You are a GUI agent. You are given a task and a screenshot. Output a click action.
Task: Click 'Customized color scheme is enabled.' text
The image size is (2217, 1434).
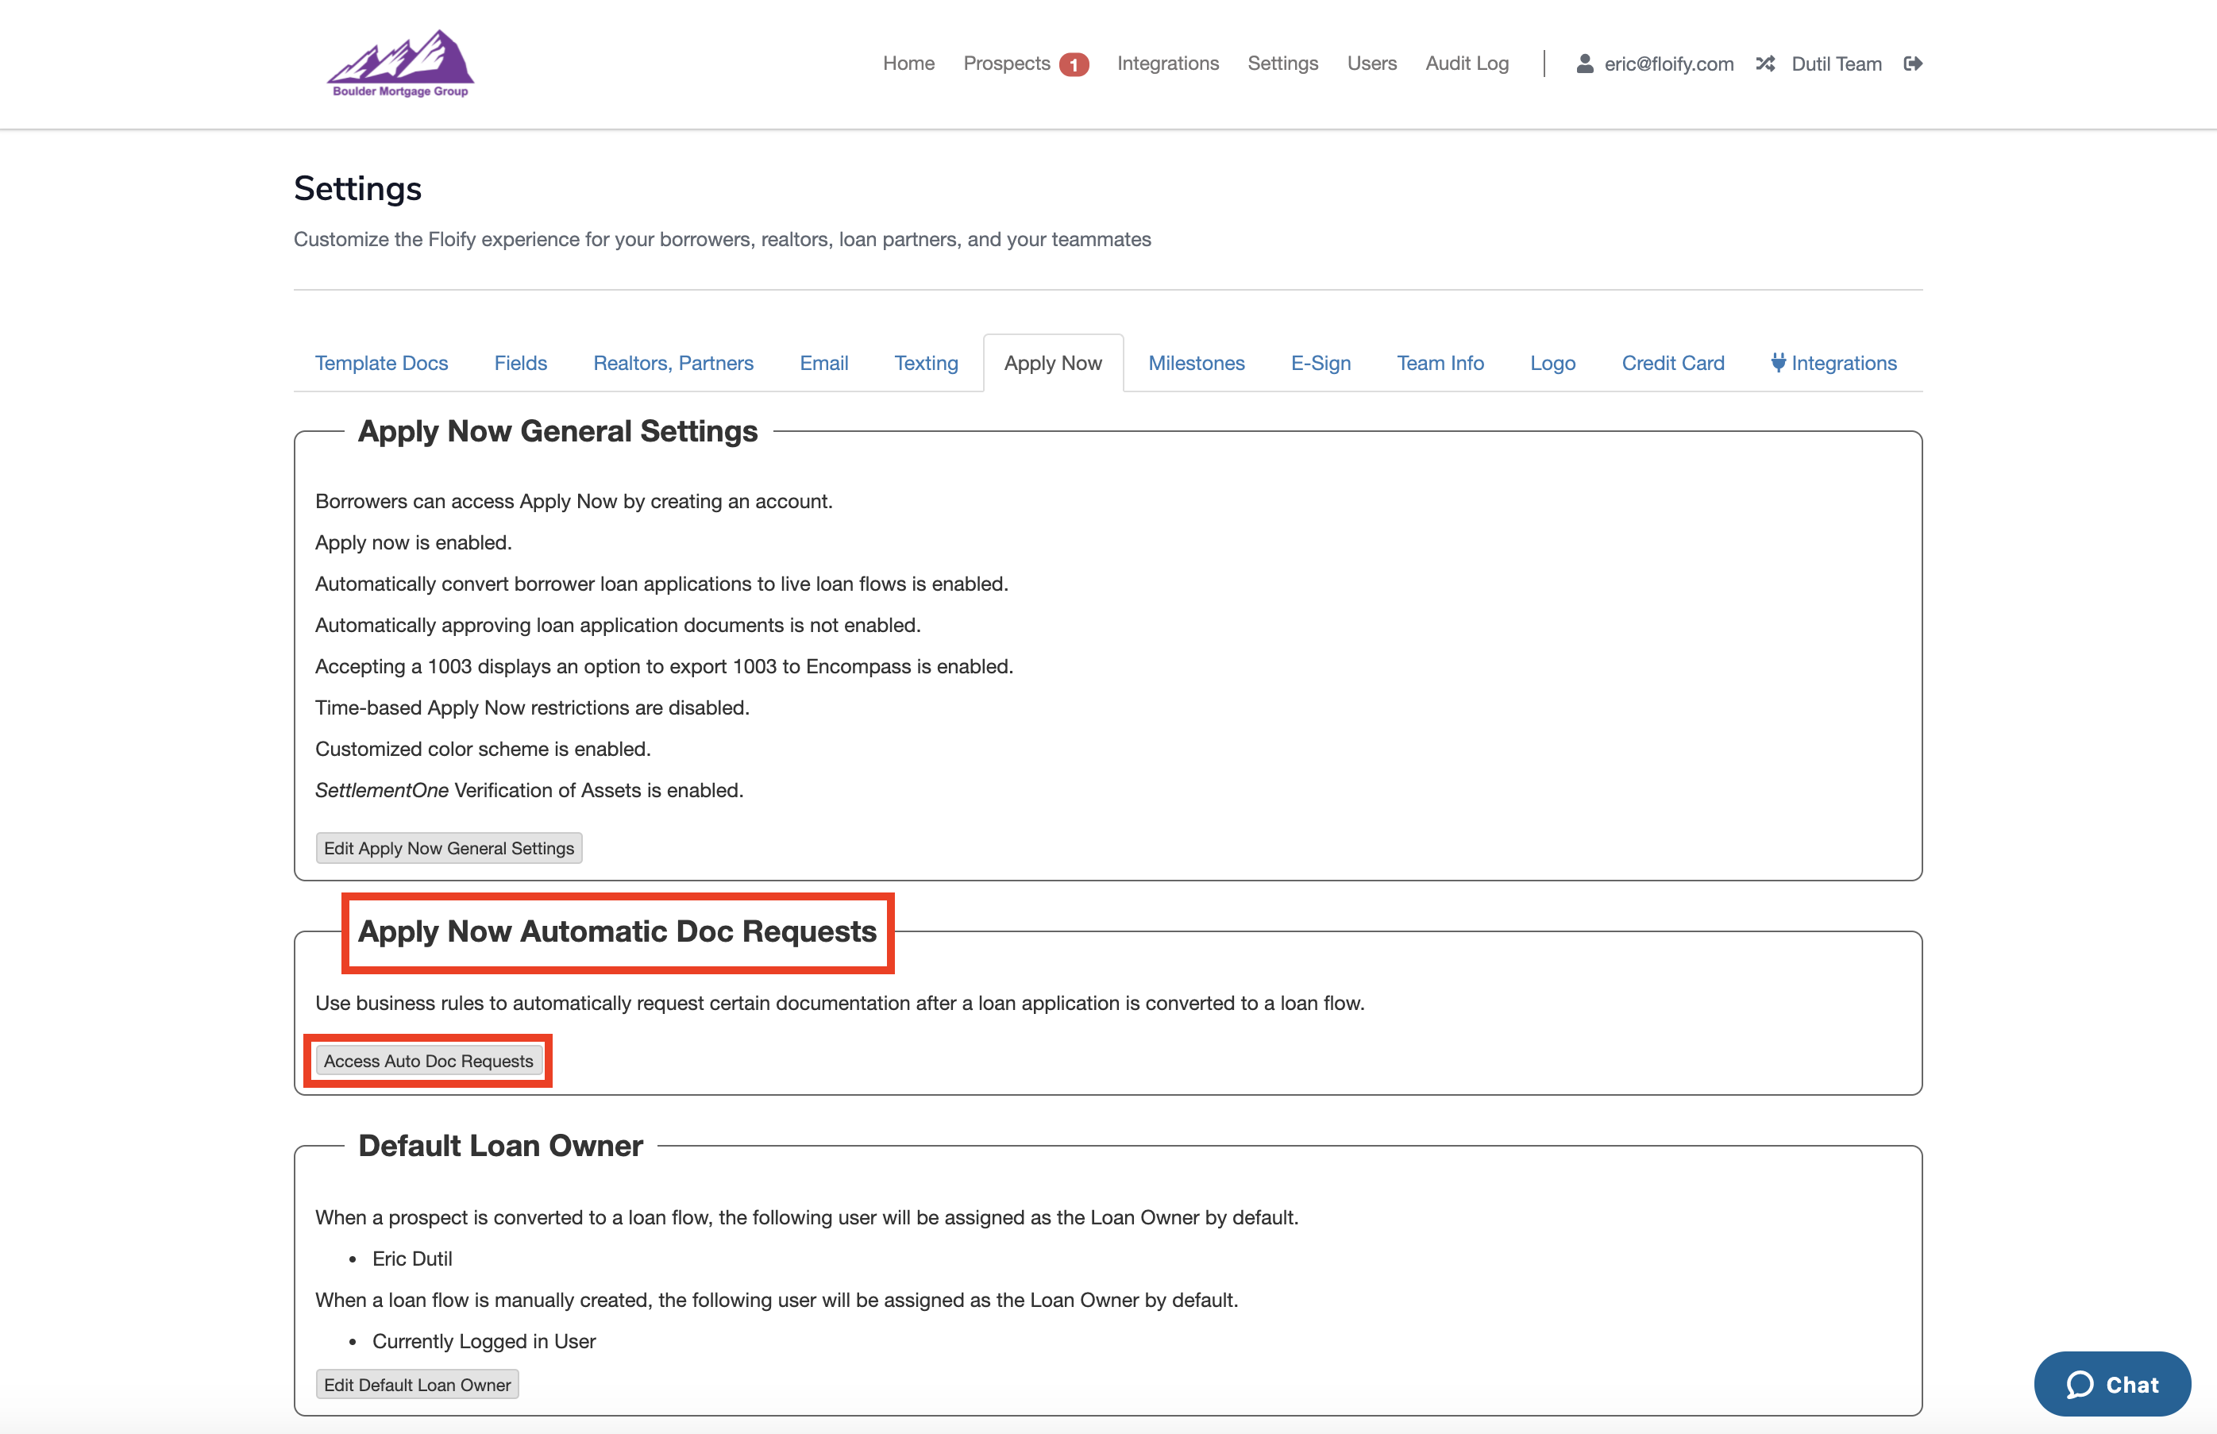pos(482,750)
